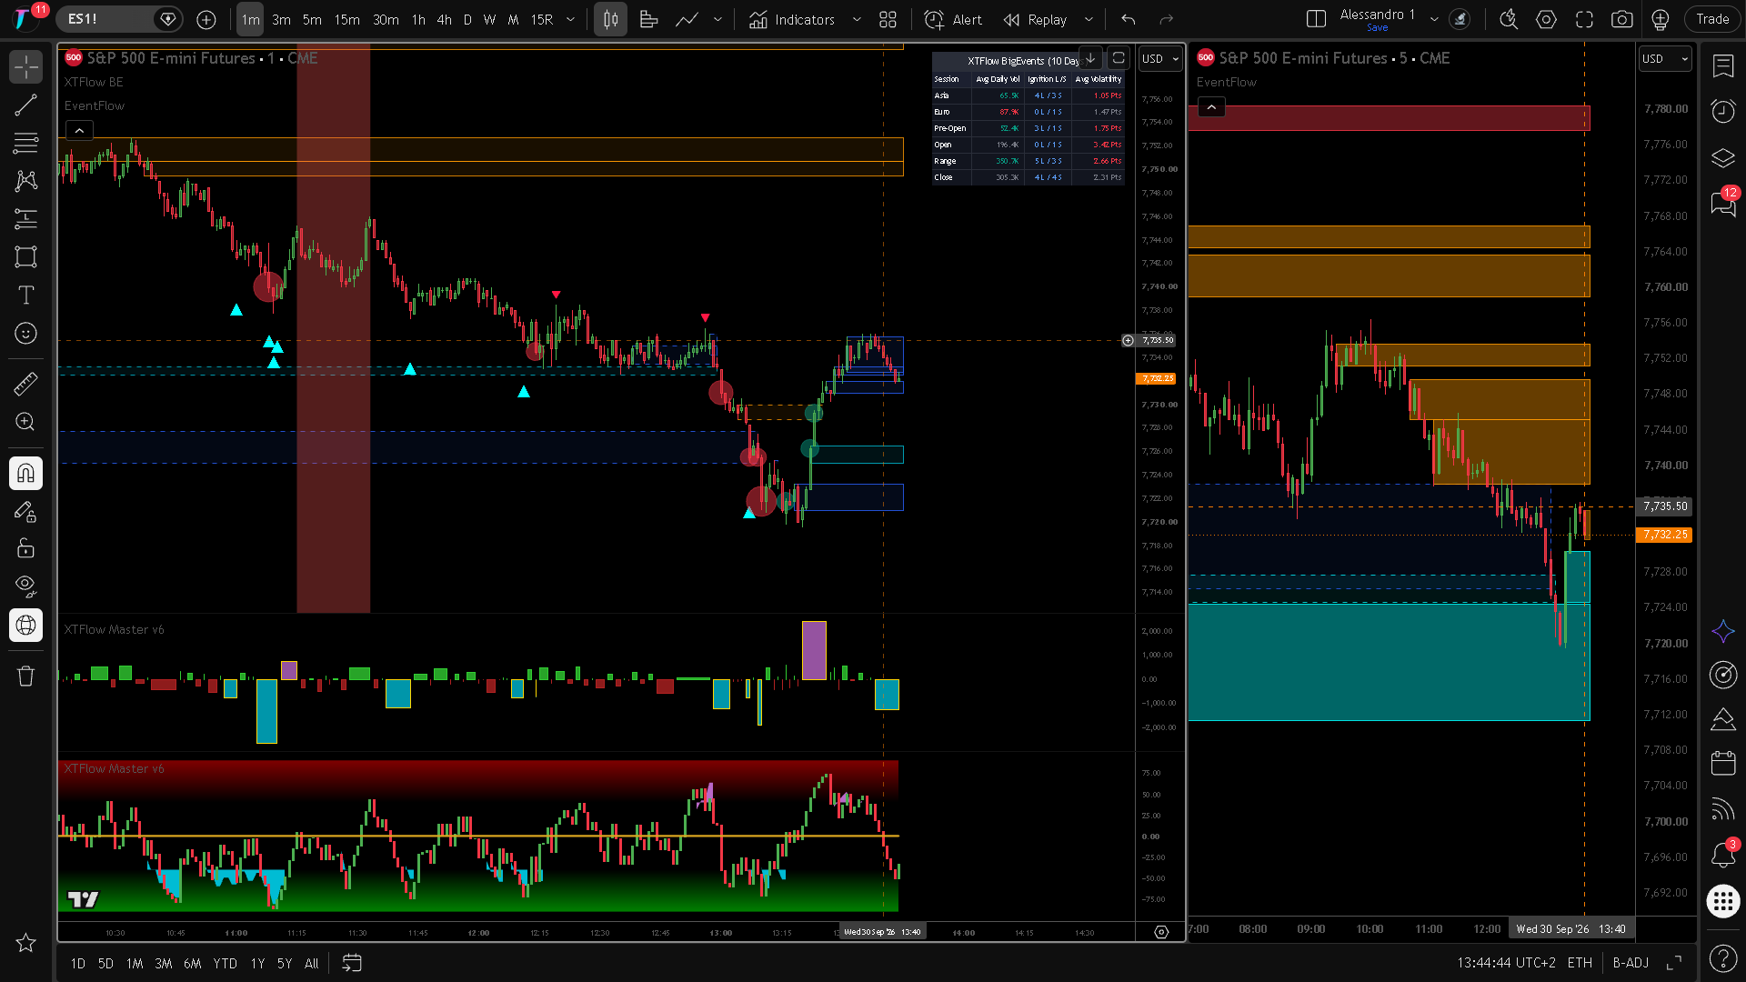Image resolution: width=1746 pixels, height=982 pixels.
Task: Activate the zoom in tool
Action: [x=25, y=422]
